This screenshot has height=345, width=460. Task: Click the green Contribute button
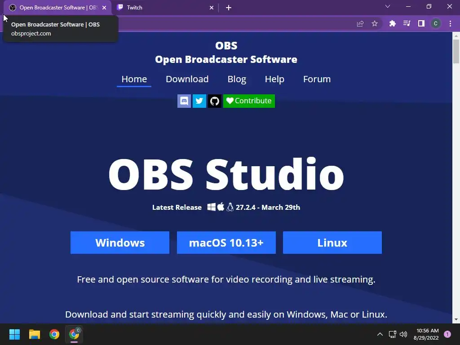tap(249, 101)
